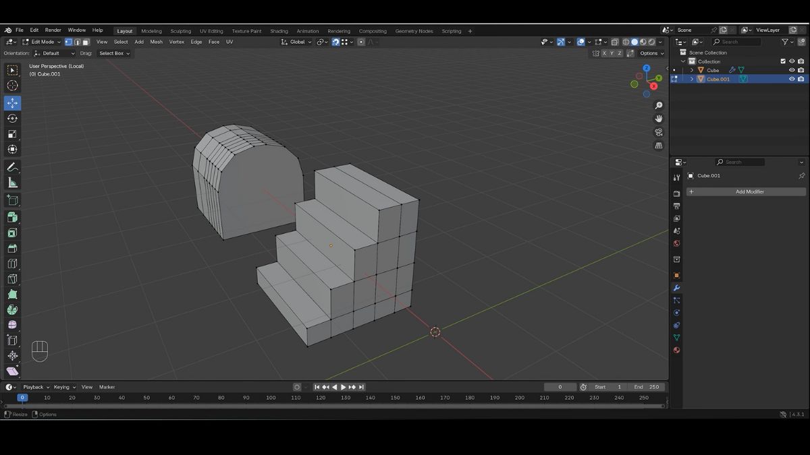The height and width of the screenshot is (455, 810).
Task: Select the Add Cube tool
Action: [x=12, y=200]
